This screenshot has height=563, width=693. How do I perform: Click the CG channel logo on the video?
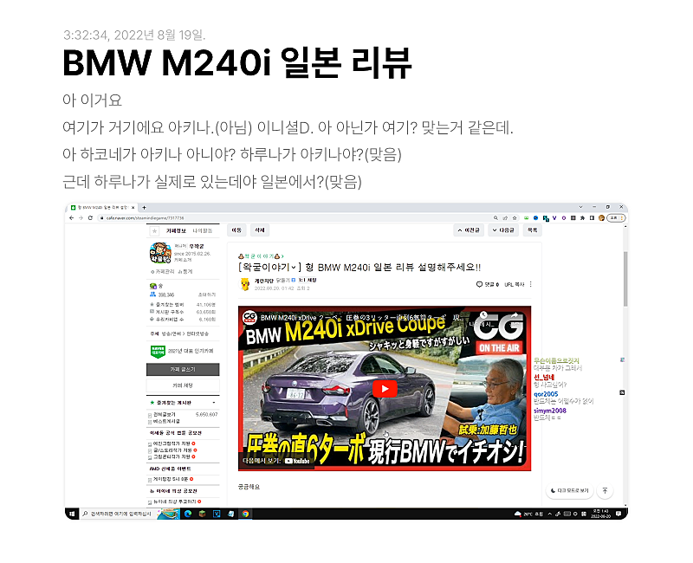[249, 317]
